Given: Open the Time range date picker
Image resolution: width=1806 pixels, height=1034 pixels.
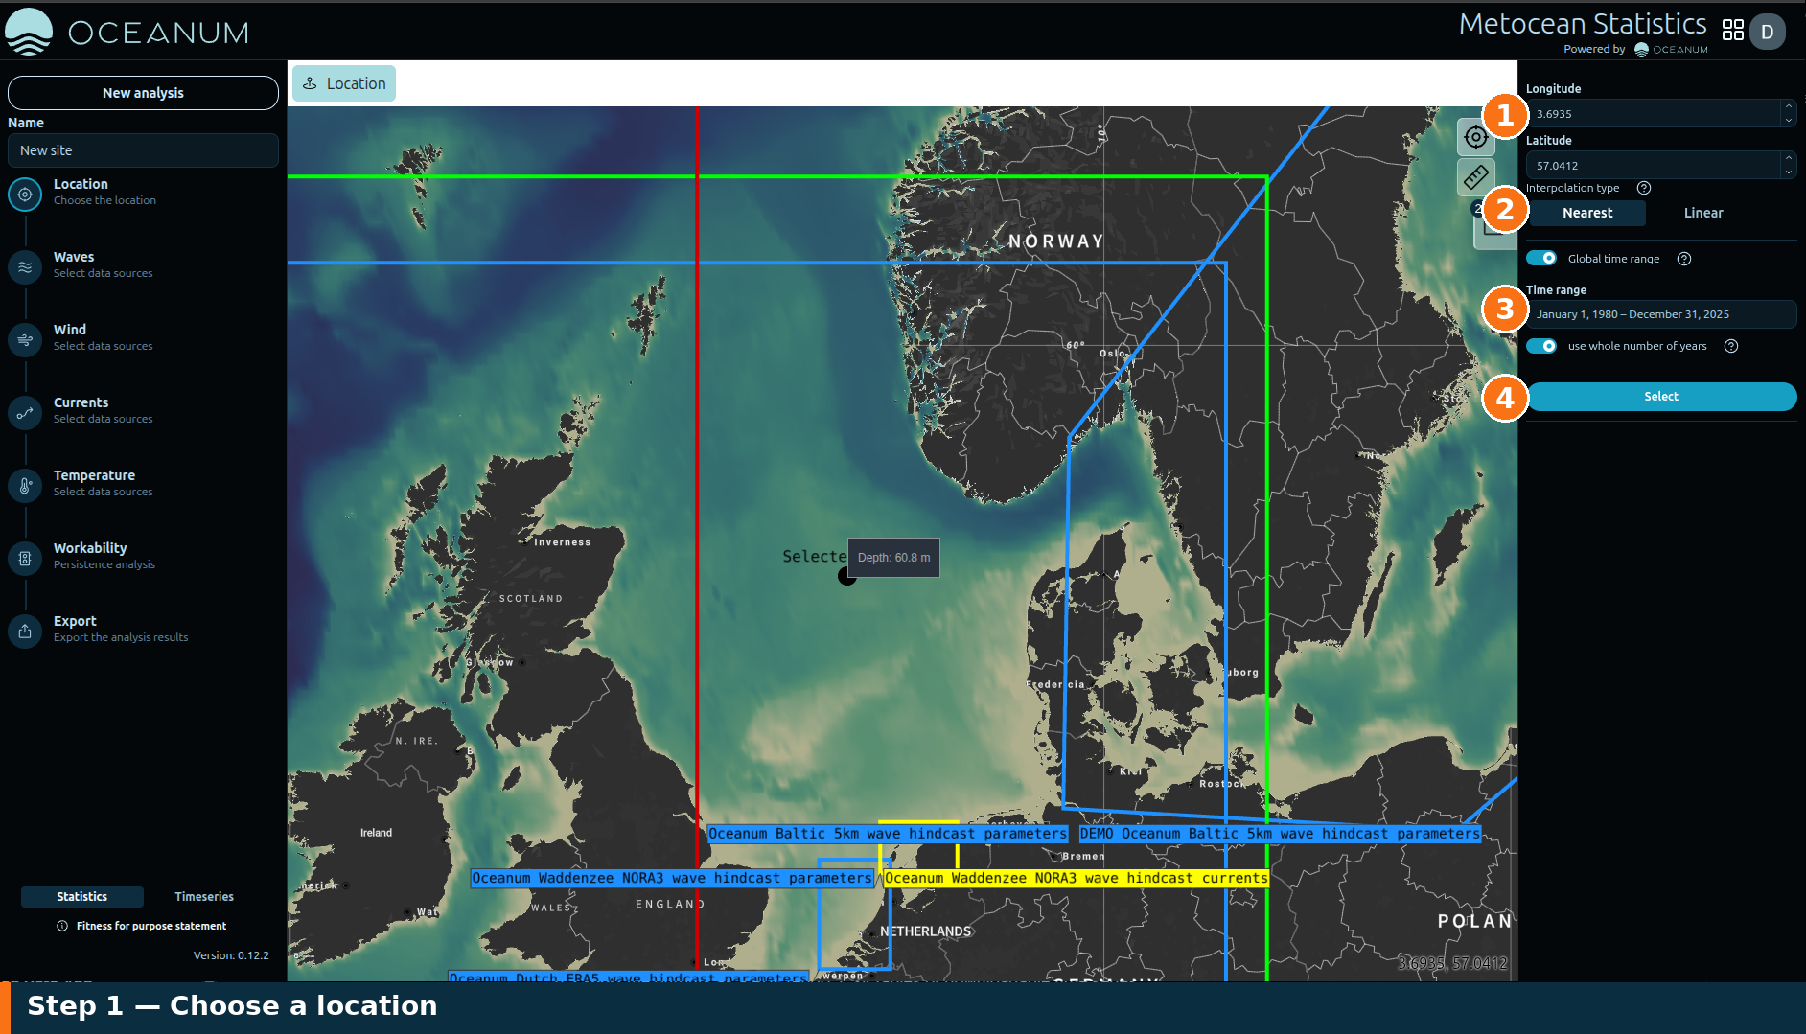Looking at the screenshot, I should click(1661, 314).
